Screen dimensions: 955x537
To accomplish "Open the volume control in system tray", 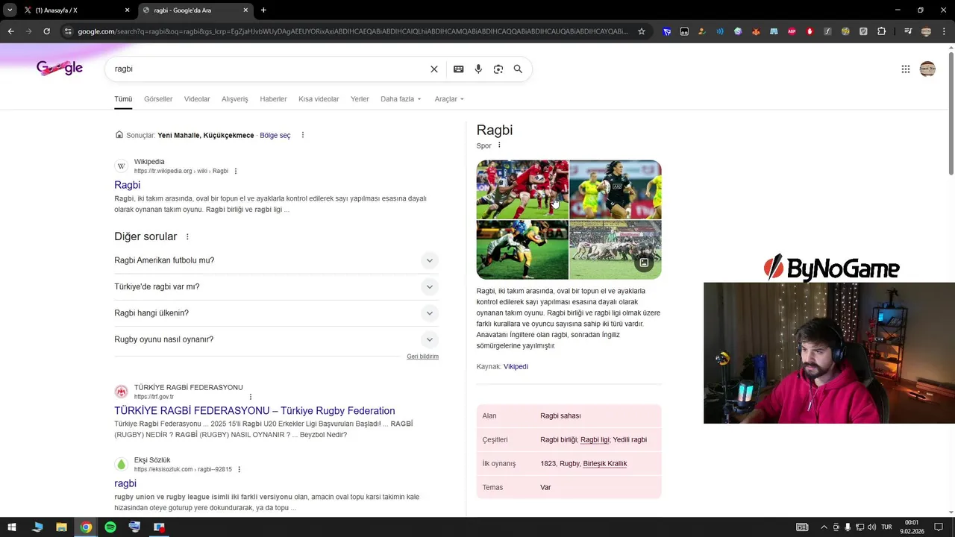I will tap(871, 527).
